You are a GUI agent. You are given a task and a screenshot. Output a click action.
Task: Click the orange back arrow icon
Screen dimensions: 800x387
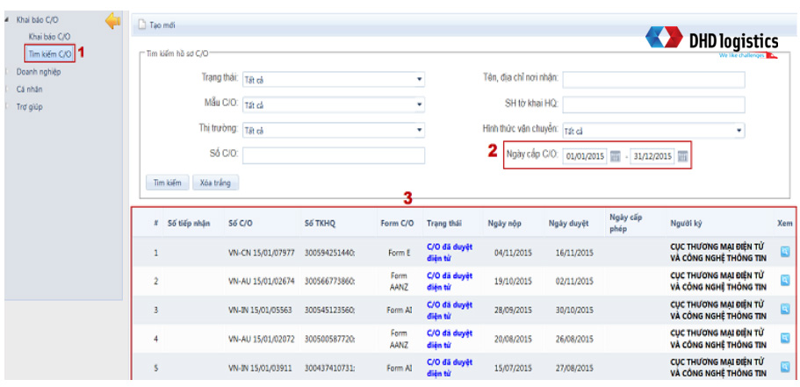click(112, 21)
